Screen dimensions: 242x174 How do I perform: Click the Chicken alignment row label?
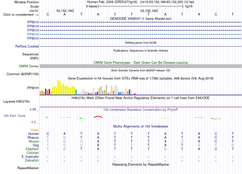33,153
